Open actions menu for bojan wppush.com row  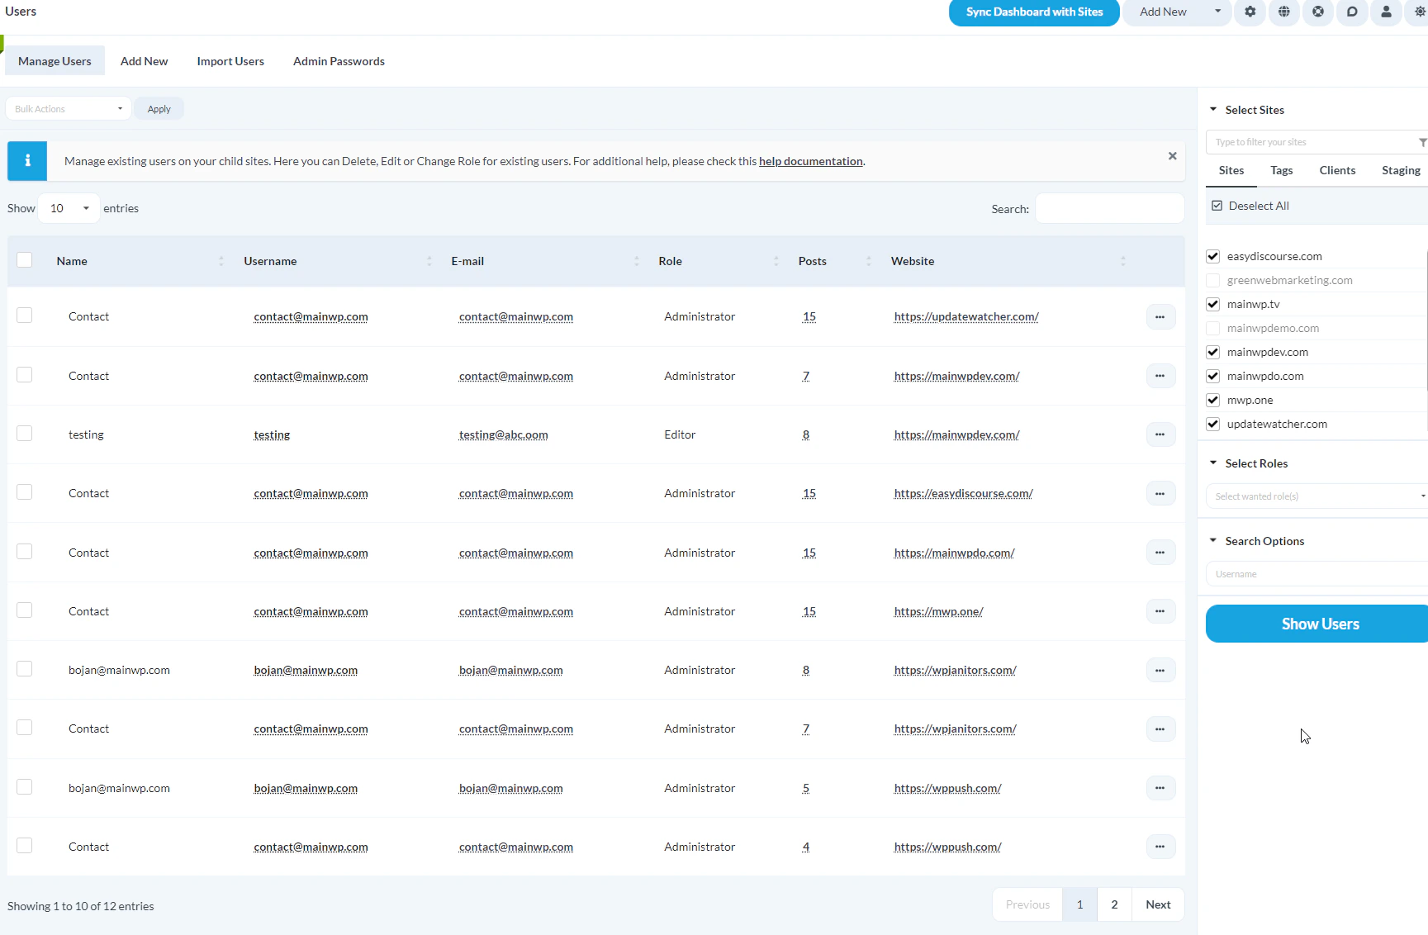click(x=1160, y=788)
